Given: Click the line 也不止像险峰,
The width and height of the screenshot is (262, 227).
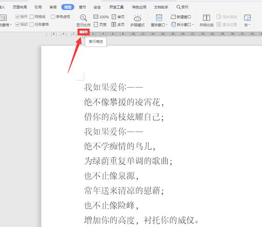Looking at the screenshot, I should click(111, 205).
